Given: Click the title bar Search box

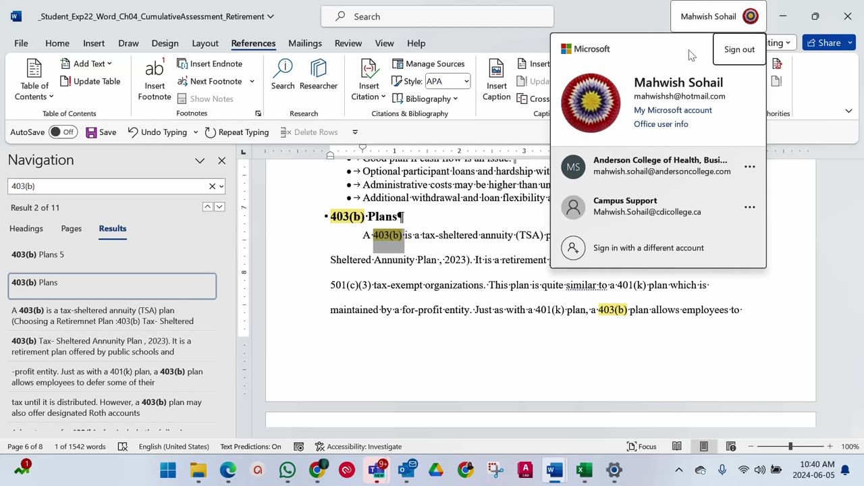Looking at the screenshot, I should 437,16.
